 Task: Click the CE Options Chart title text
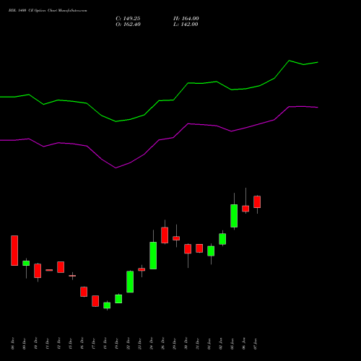coord(48,11)
